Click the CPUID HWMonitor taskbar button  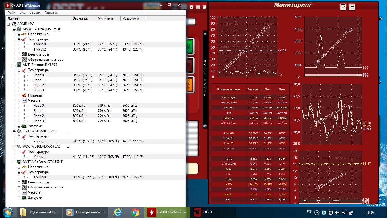click(168, 212)
